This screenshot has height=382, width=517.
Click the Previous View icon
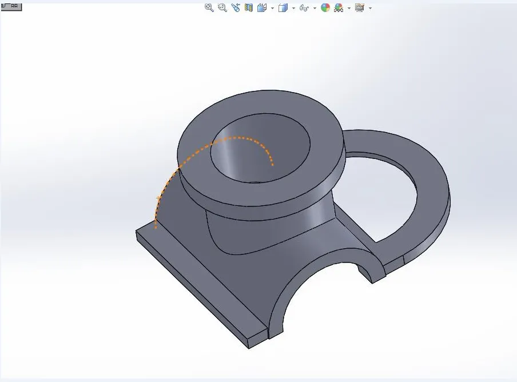point(236,7)
